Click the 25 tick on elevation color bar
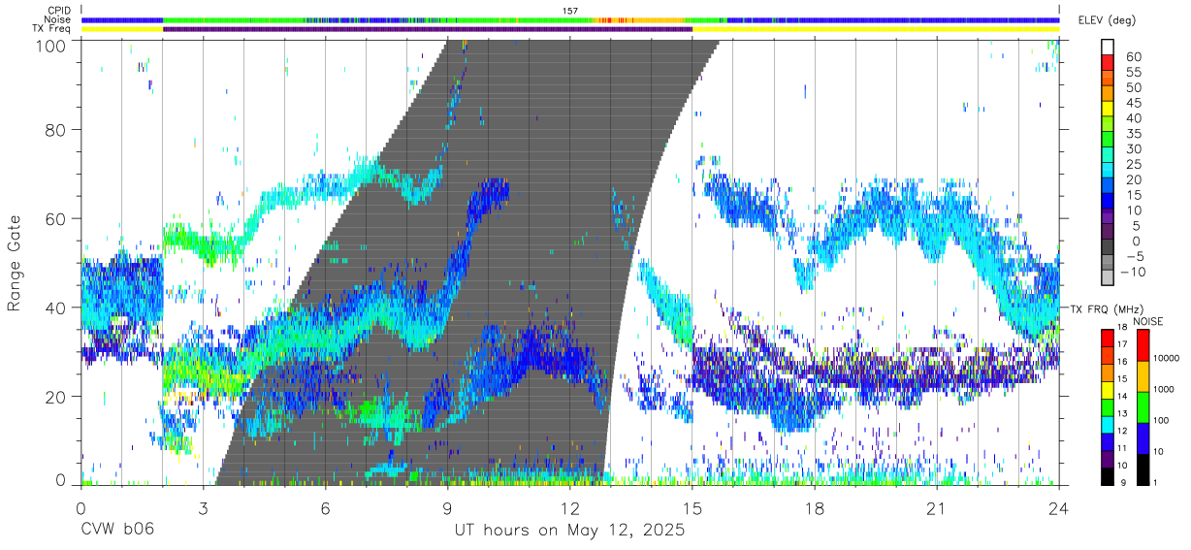 point(1133,165)
